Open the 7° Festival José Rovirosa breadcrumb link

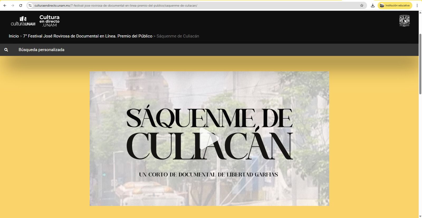coord(88,36)
